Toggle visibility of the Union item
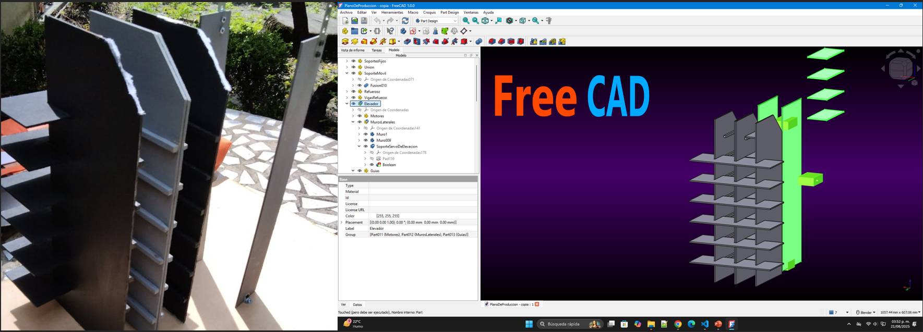 [x=353, y=67]
